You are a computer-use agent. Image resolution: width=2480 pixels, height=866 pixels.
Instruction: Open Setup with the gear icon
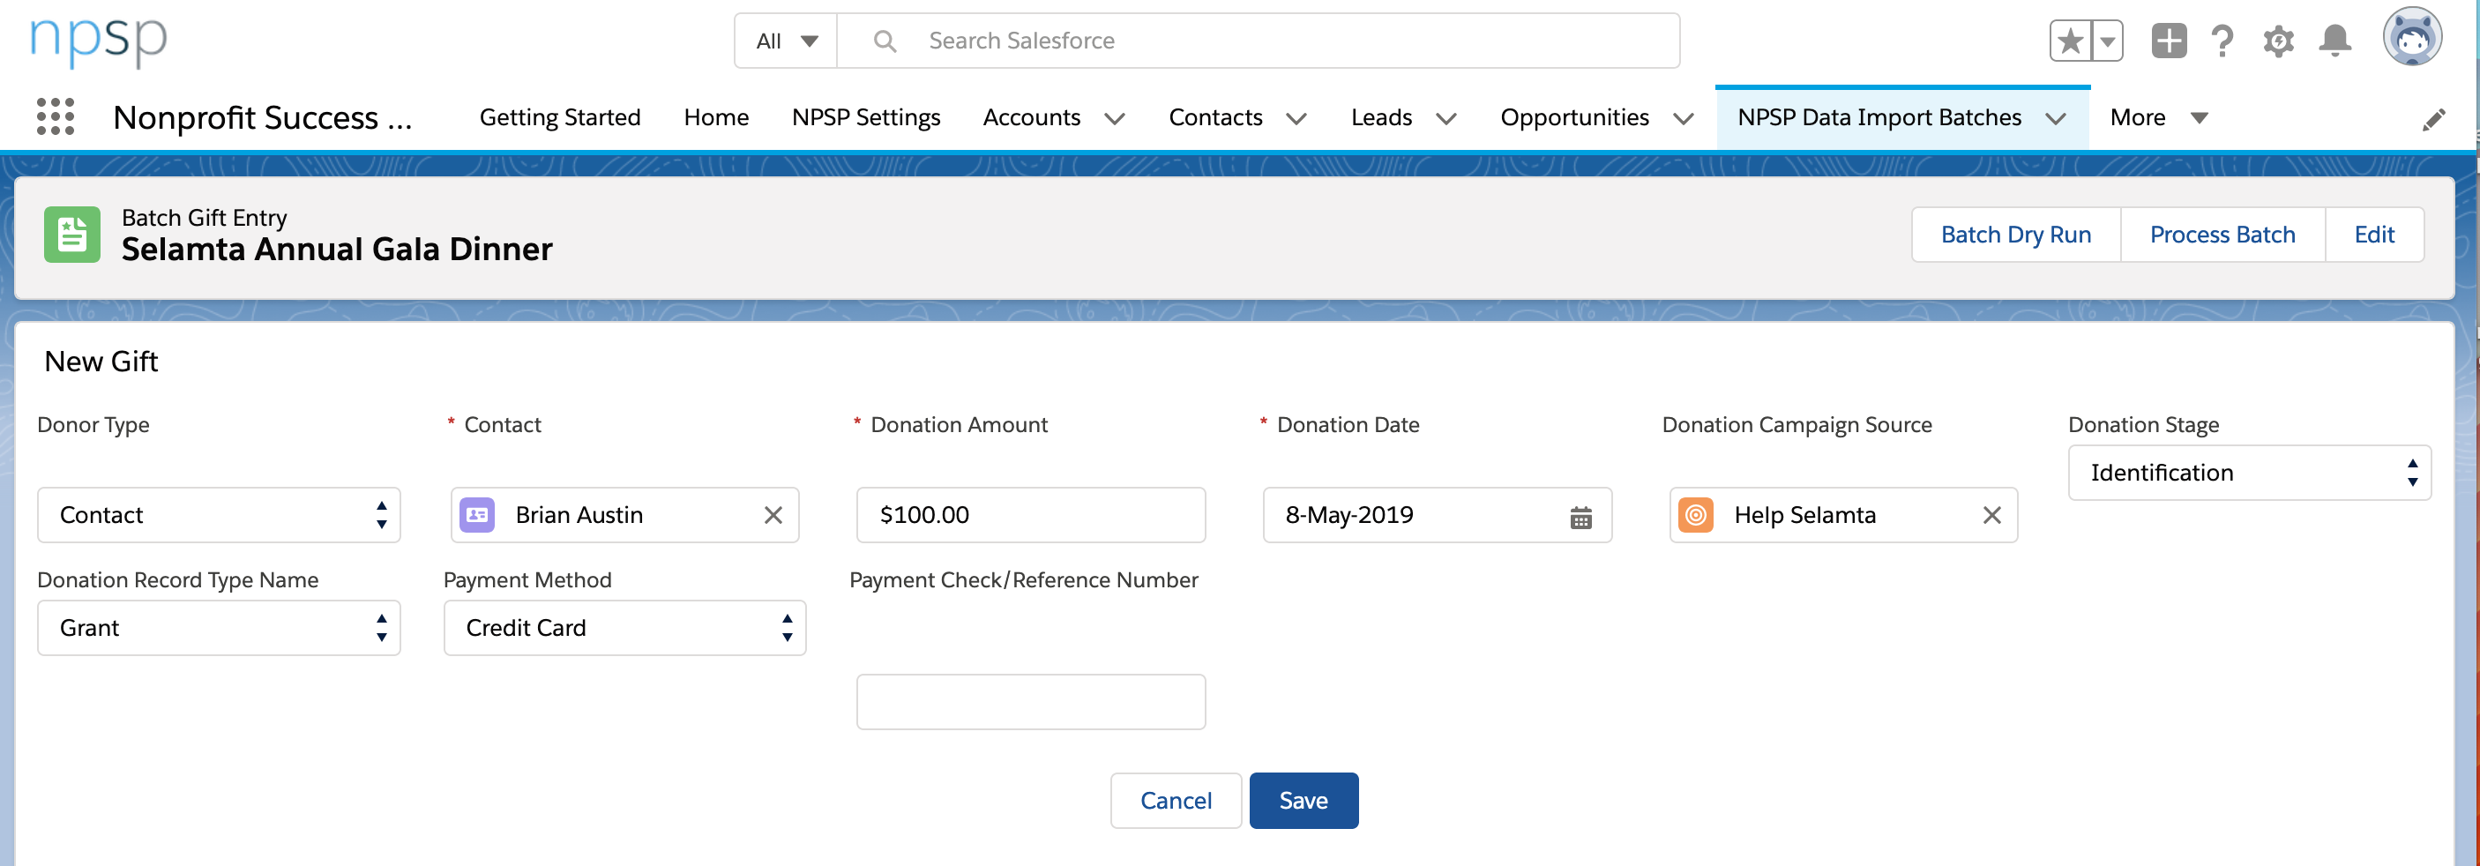2278,40
